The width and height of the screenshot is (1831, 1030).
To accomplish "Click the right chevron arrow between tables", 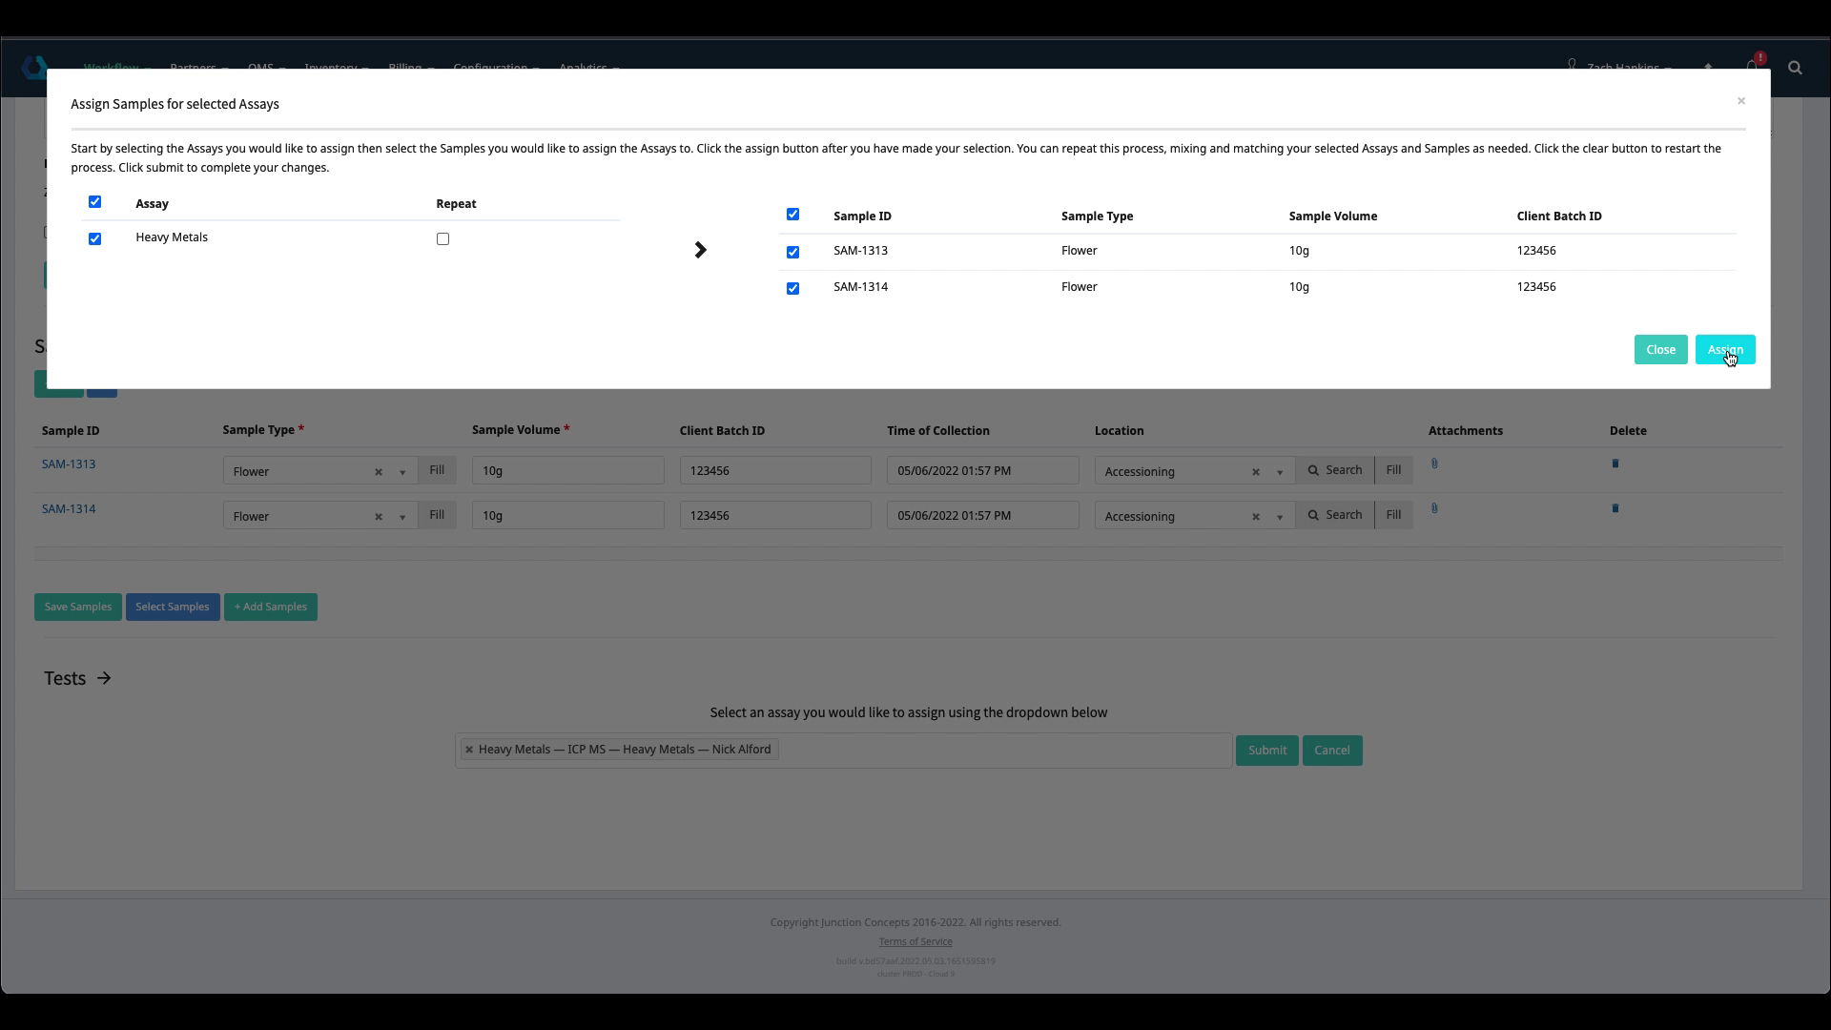I will 700,250.
